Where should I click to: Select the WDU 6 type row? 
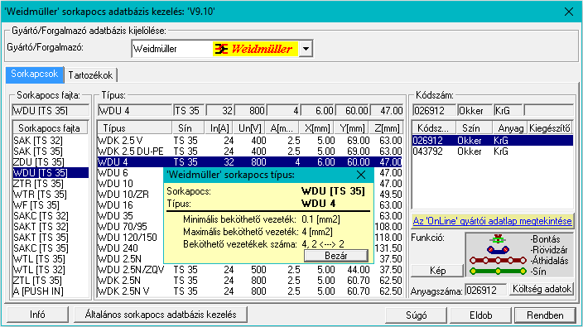click(x=130, y=173)
